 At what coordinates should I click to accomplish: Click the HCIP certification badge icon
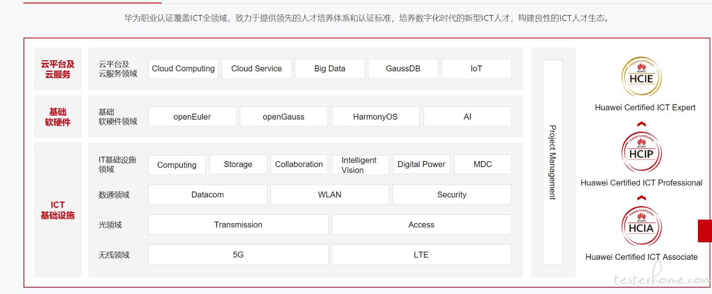pos(642,152)
